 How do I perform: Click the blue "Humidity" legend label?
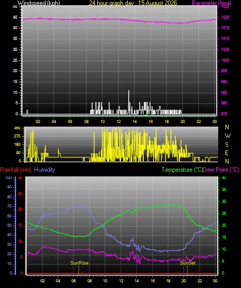(44, 170)
